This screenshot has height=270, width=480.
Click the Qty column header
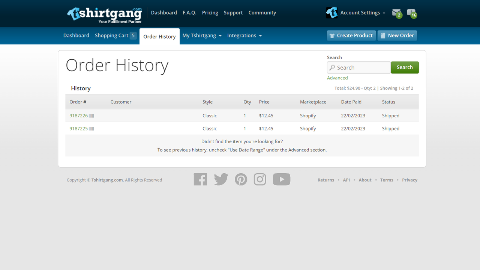click(x=247, y=102)
